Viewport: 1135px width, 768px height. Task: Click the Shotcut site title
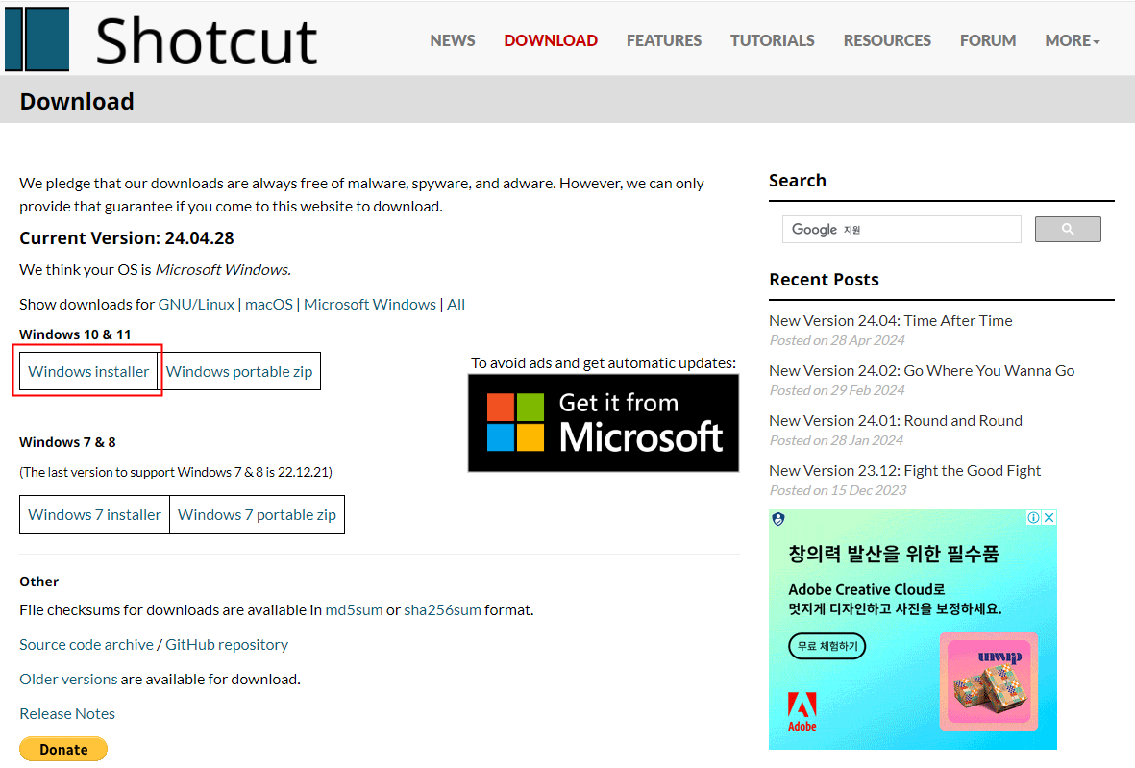(207, 40)
